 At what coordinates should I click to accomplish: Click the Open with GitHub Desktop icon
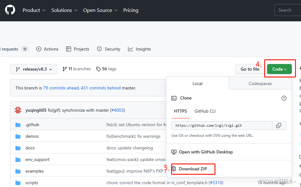(x=174, y=152)
